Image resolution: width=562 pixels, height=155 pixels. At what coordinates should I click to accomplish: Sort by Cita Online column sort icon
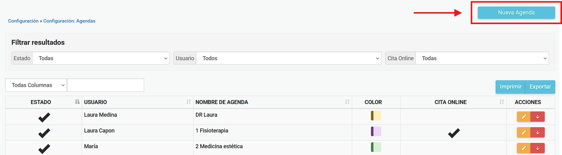pos(502,102)
